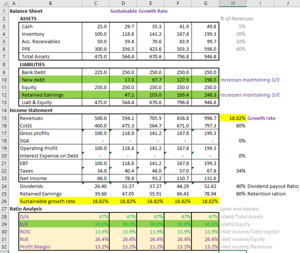Select Taxes value 34.0
This screenshot has height=253, width=300.
(96, 171)
